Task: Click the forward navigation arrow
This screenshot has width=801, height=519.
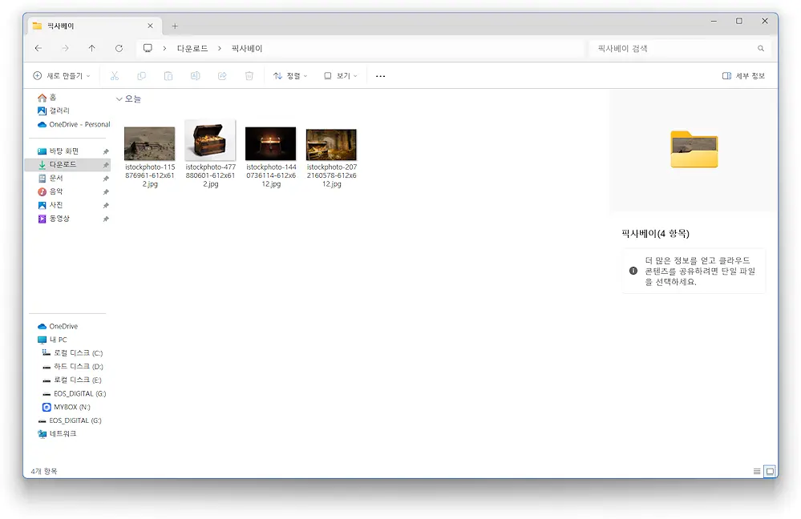Action: [x=65, y=48]
